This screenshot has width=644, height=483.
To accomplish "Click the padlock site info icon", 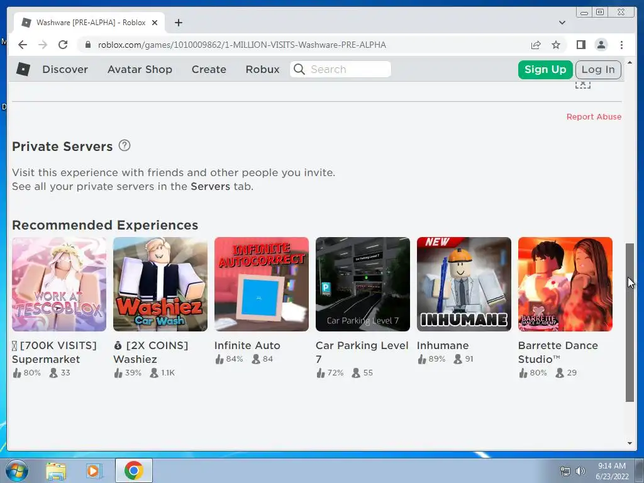I will [x=87, y=45].
